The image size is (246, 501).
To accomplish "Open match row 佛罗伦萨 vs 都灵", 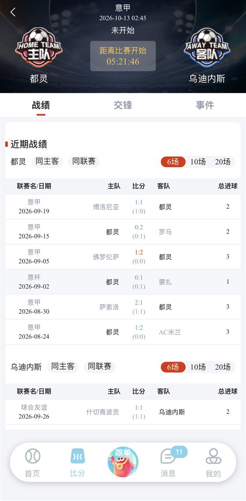I will [x=123, y=257].
